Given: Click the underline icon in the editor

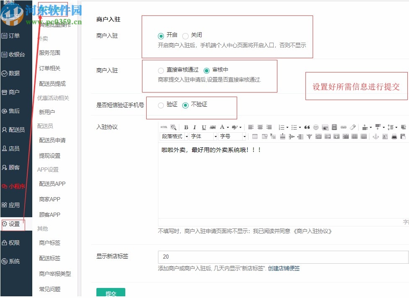Looking at the screenshot, I should click(x=203, y=127).
